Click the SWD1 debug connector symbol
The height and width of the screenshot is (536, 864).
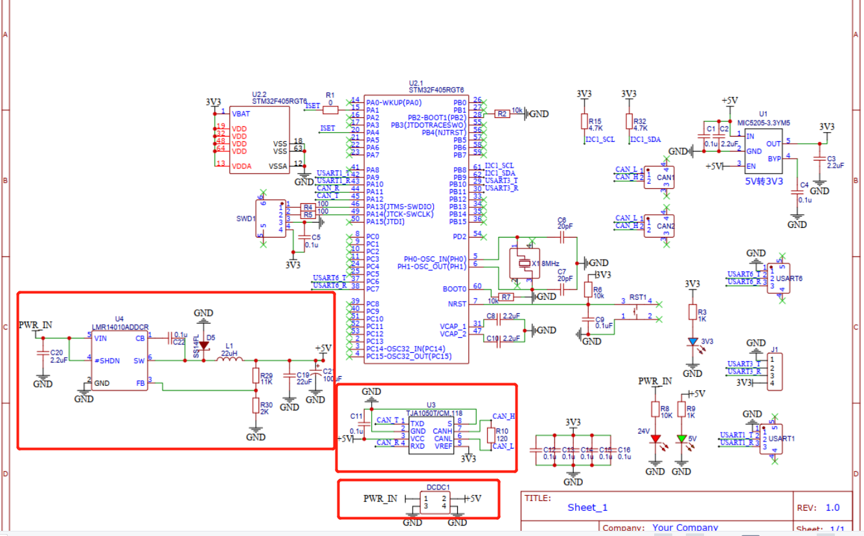[x=272, y=218]
